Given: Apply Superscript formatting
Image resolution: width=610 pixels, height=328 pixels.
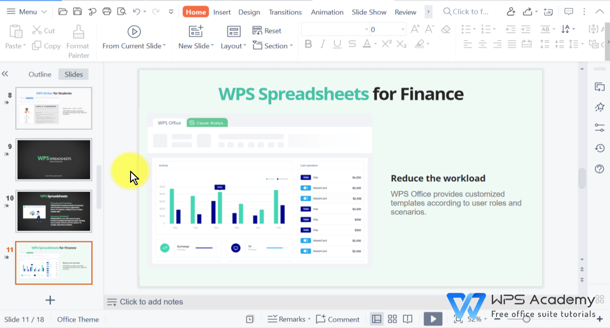Looking at the screenshot, I should (386, 44).
